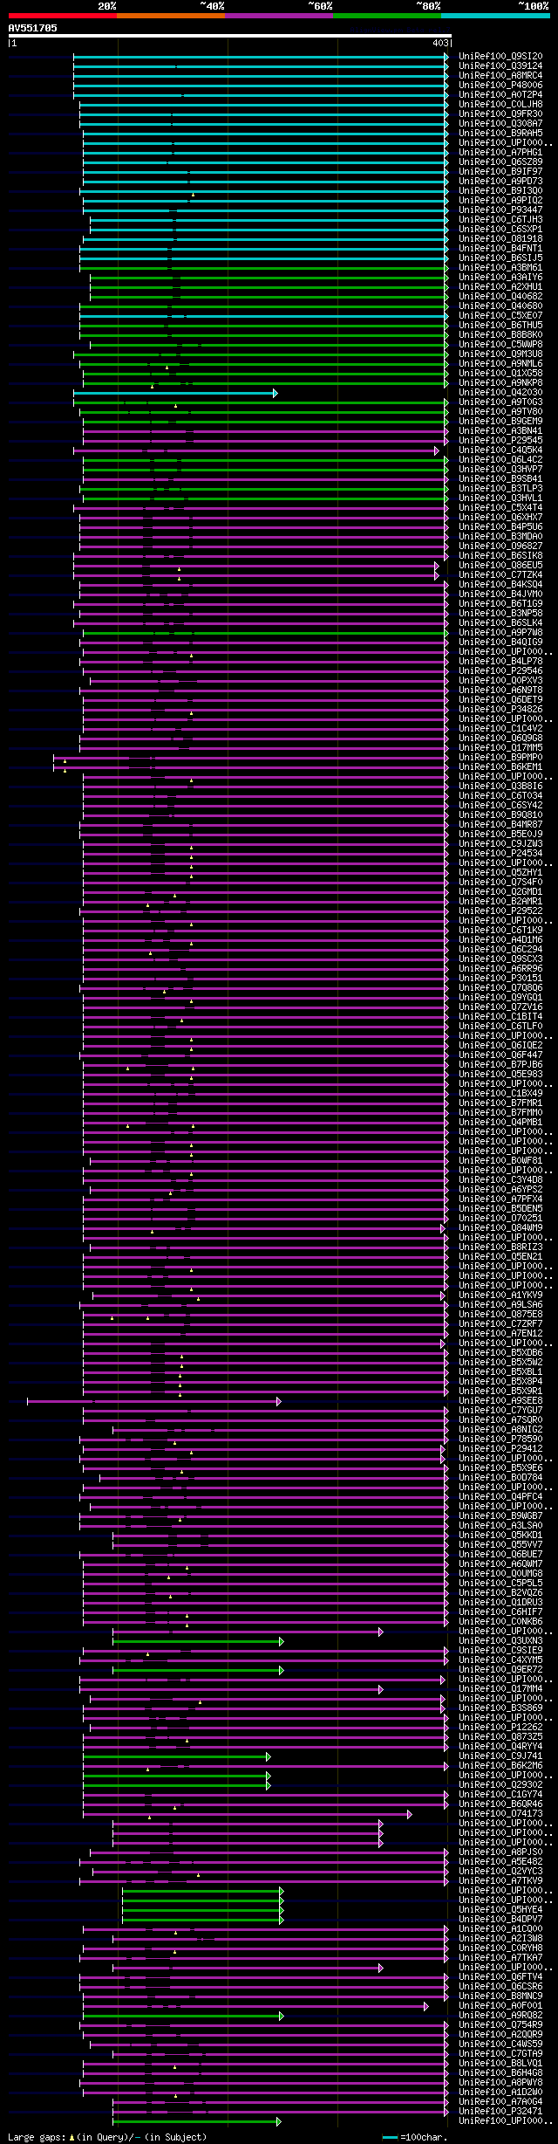The width and height of the screenshot is (558, 2144).
Task: Click label UniRef100_C6HIF7
Action: tap(500, 1611)
